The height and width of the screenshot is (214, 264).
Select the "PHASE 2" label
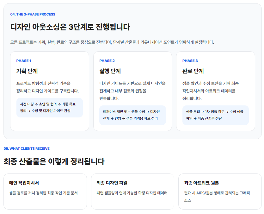(x=107, y=61)
